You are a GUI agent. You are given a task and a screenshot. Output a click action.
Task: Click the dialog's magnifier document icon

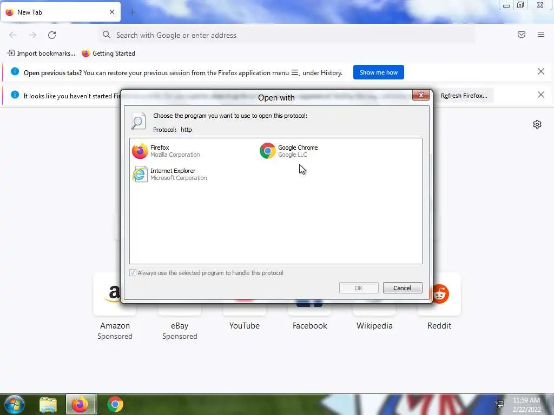click(x=138, y=121)
